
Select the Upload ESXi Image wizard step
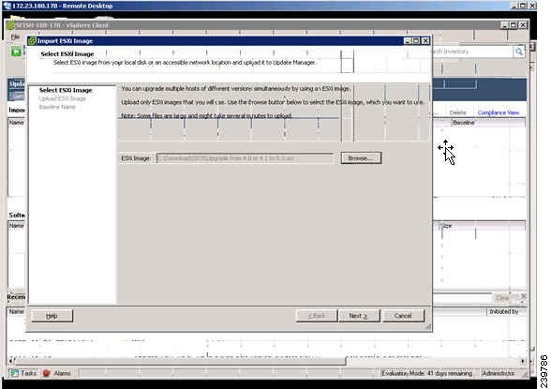pos(62,98)
